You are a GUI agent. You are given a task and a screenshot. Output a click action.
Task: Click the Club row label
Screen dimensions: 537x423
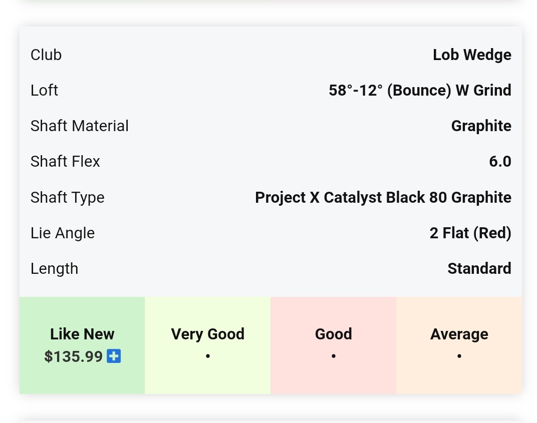point(46,55)
